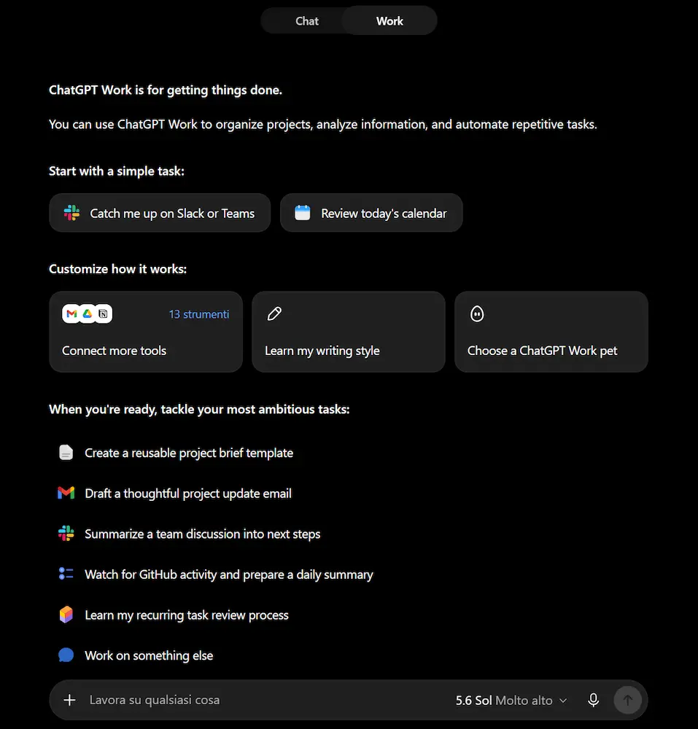Click the blue chat bubble icon
This screenshot has height=729, width=698.
pos(66,655)
